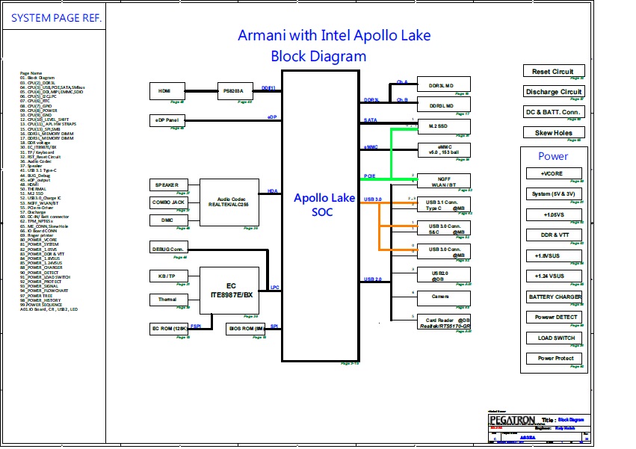Image resolution: width=636 pixels, height=449 pixels.
Task: Click the DDR3L MD block on Ch.A
Action: point(444,84)
